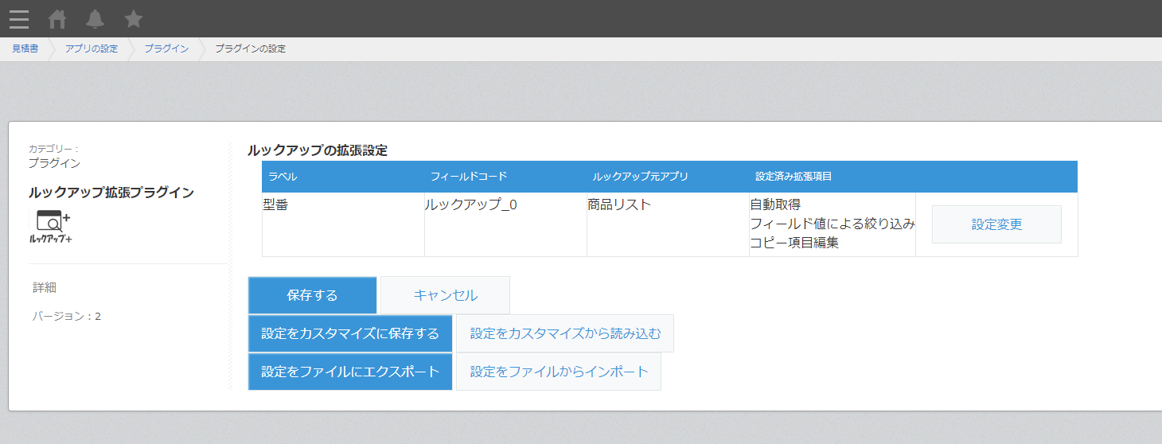Go to the home portal icon
The width and height of the screenshot is (1162, 444).
[57, 19]
